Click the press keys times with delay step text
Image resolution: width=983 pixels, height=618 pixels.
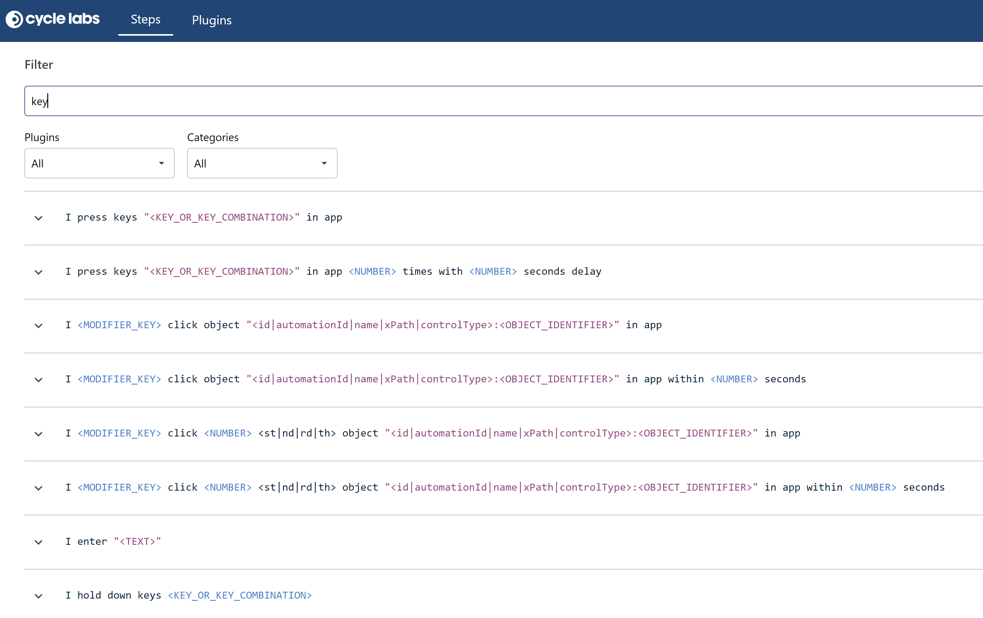click(333, 271)
